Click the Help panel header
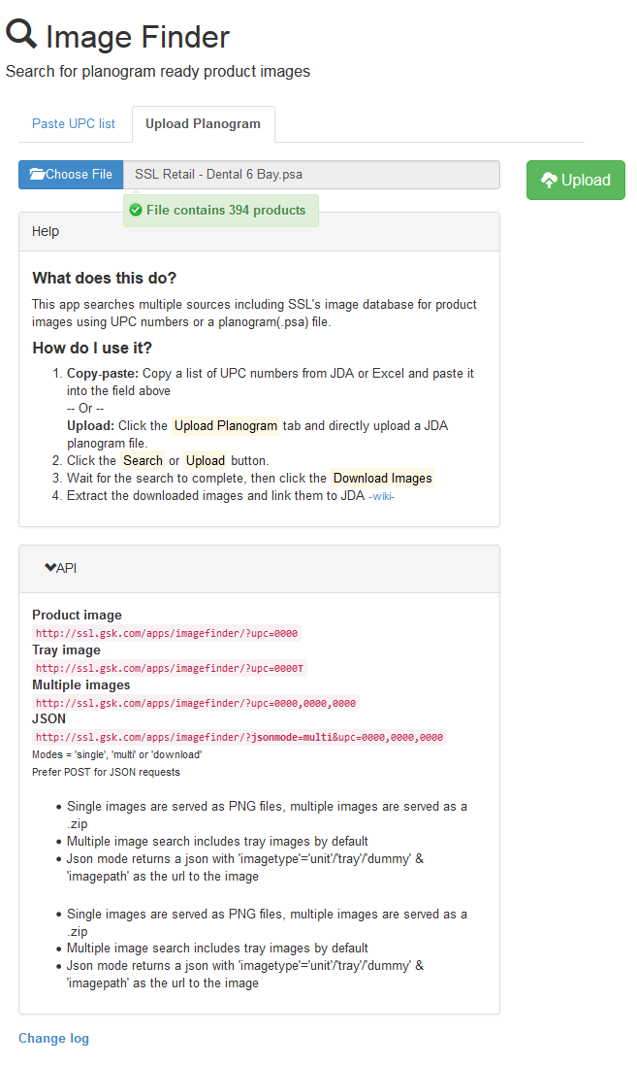 click(260, 232)
